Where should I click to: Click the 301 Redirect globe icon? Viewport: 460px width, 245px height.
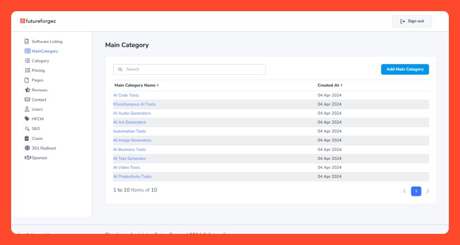point(27,148)
